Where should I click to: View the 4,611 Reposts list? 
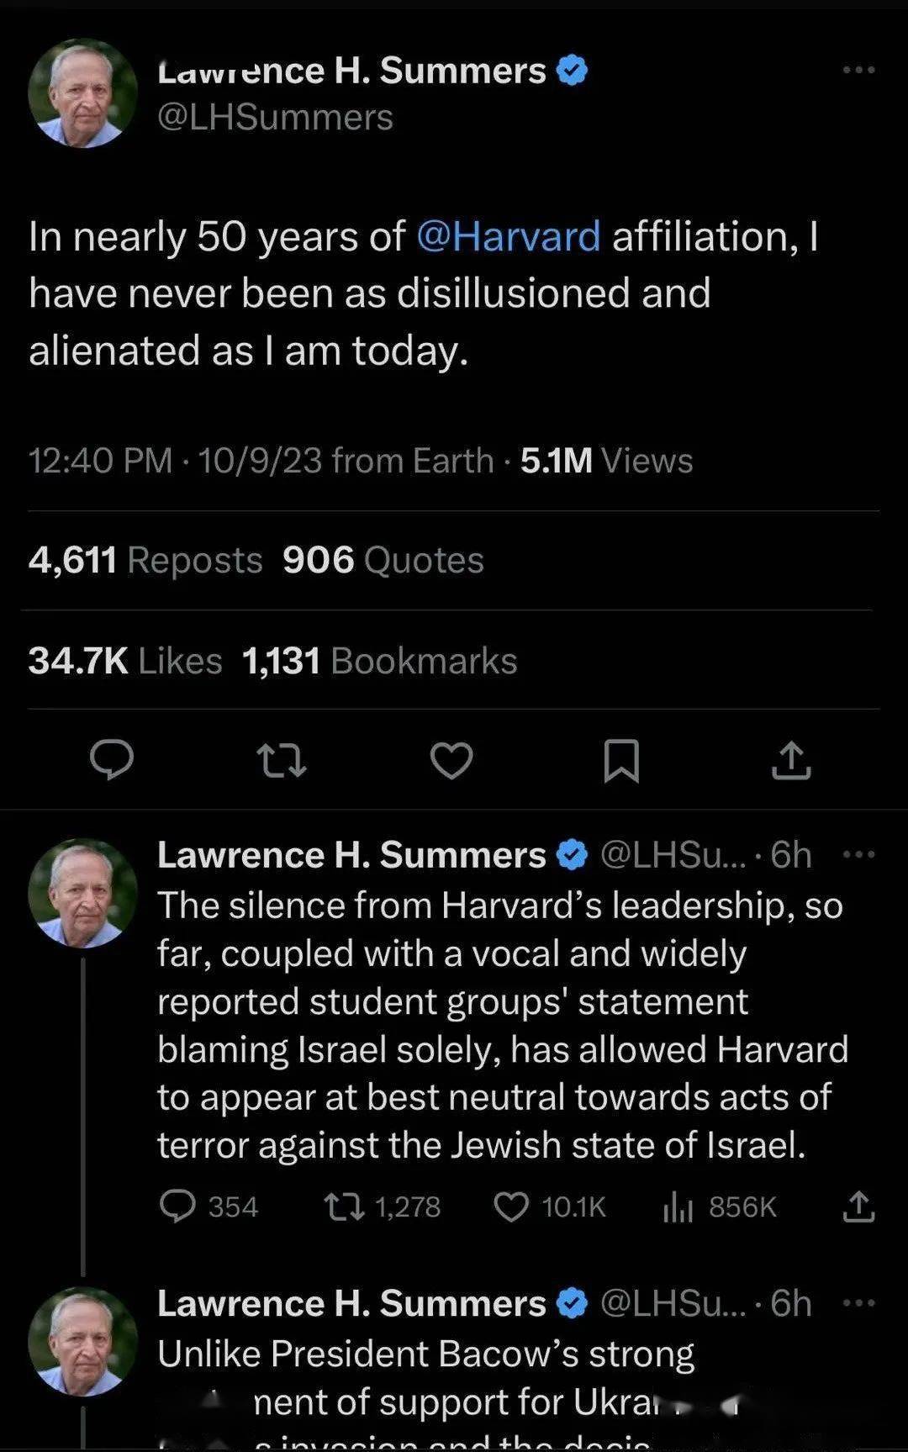145,560
